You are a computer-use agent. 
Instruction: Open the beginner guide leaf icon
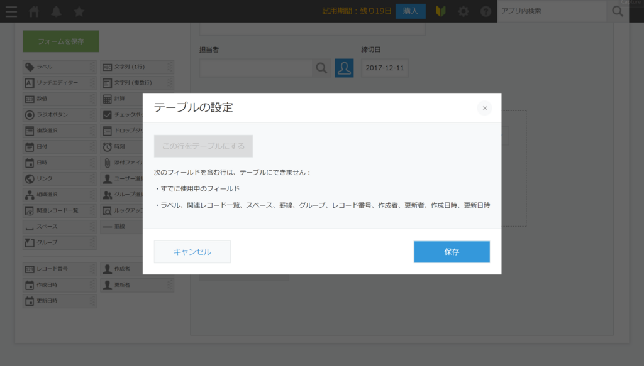tap(441, 11)
